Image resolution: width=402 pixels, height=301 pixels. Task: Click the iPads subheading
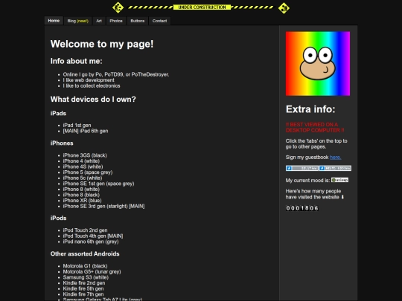pos(58,114)
